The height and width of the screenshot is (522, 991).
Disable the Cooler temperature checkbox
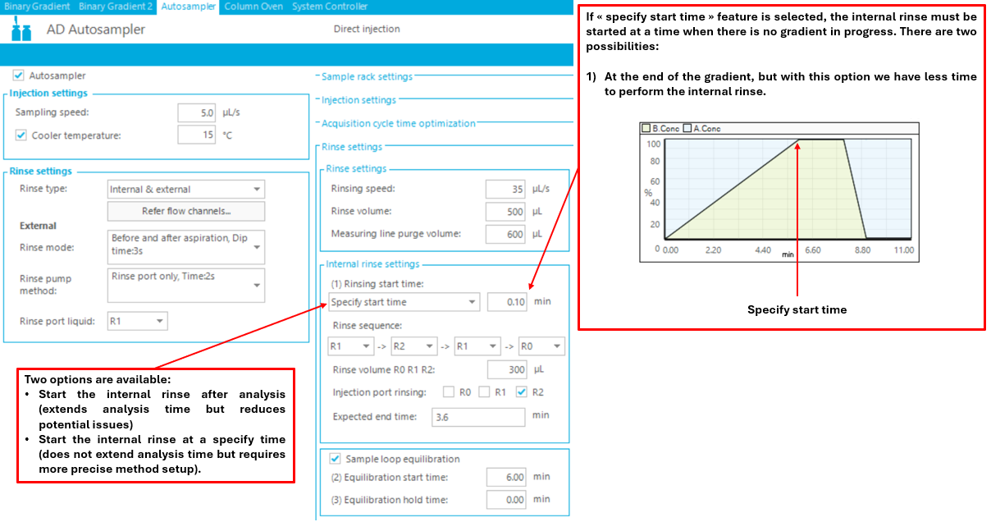21,135
